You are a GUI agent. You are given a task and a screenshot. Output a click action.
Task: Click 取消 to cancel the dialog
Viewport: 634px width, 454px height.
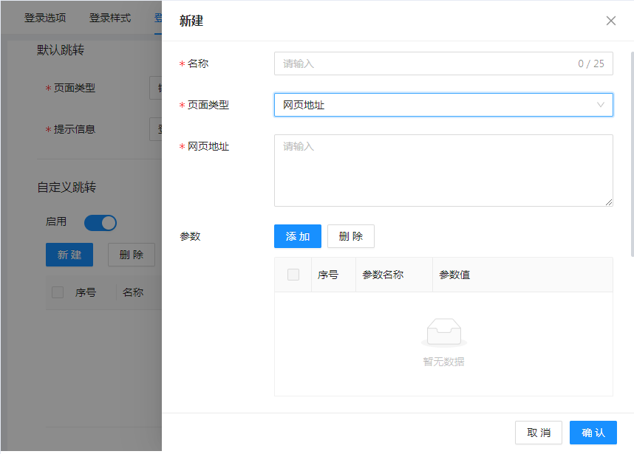click(x=539, y=433)
